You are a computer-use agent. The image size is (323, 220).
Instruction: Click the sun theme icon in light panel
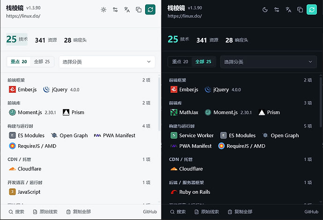click(103, 10)
